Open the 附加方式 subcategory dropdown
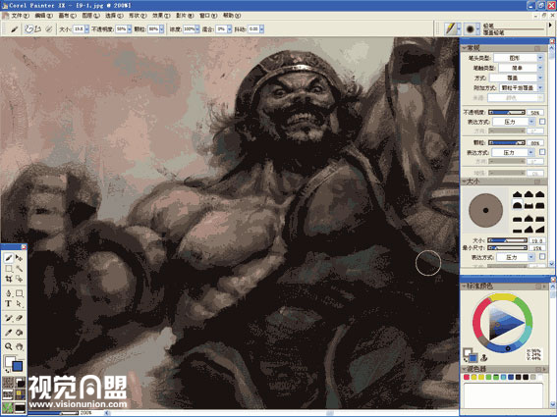557x417 pixels. [522, 87]
